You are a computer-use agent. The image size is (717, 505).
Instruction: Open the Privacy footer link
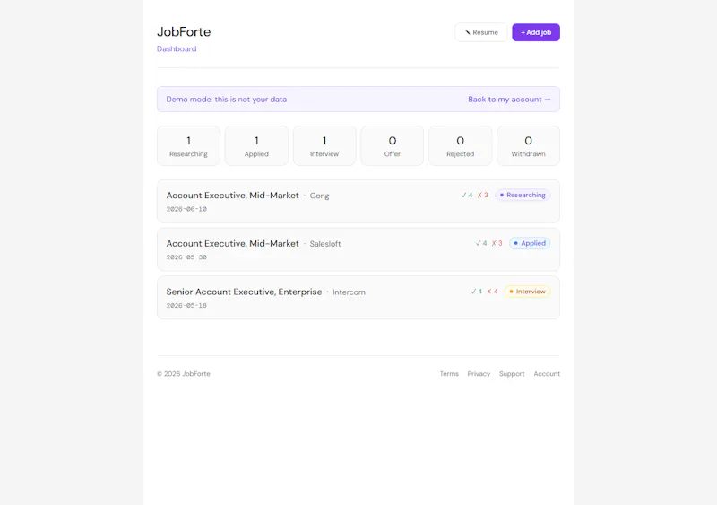(479, 374)
